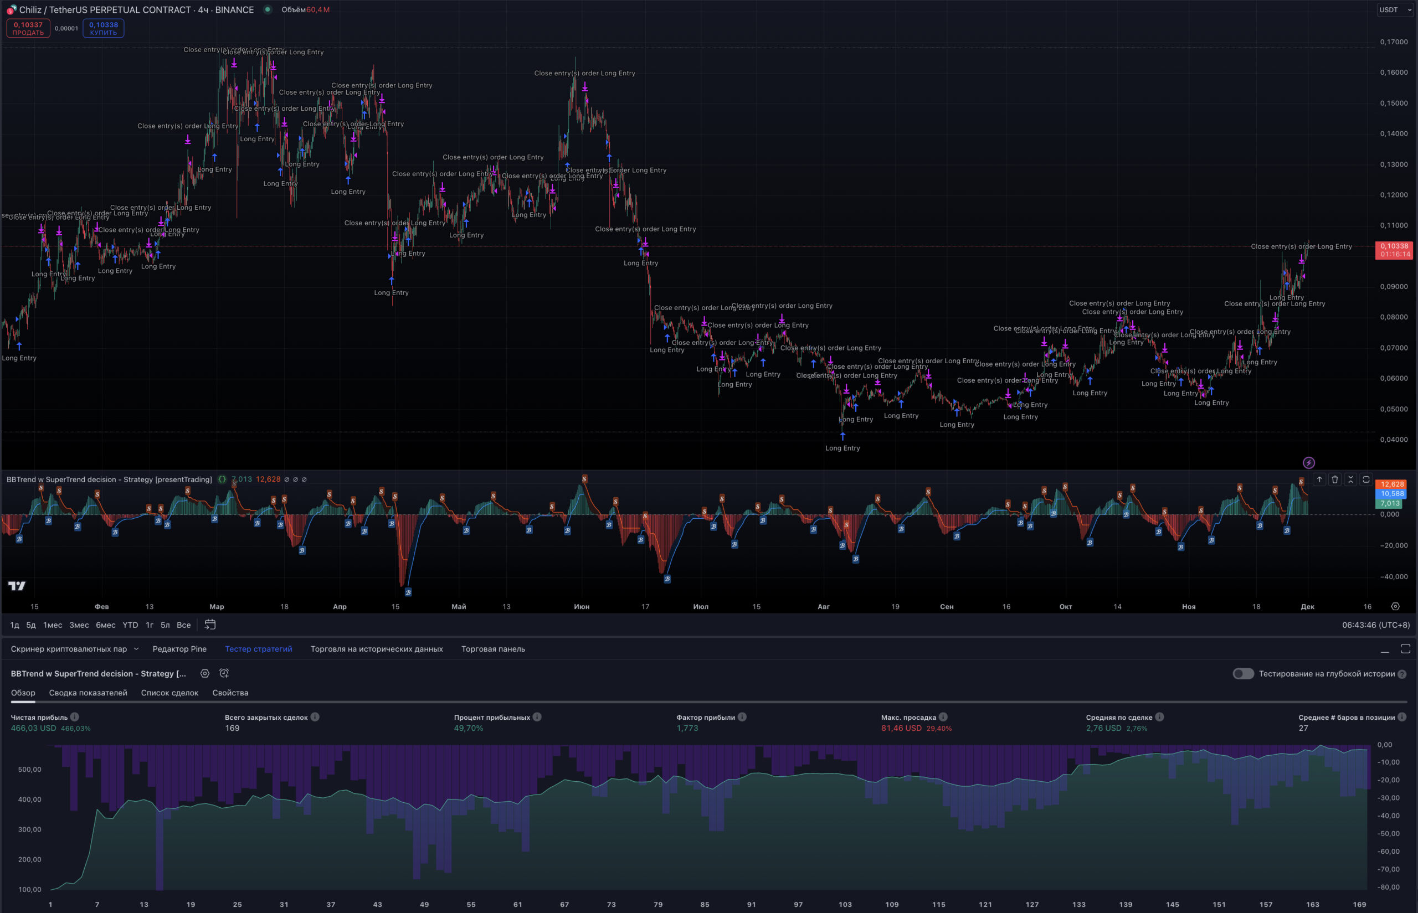1418x913 pixels.
Task: Expand the Скринер криптовалютных пар dropdown
Action: 136,648
